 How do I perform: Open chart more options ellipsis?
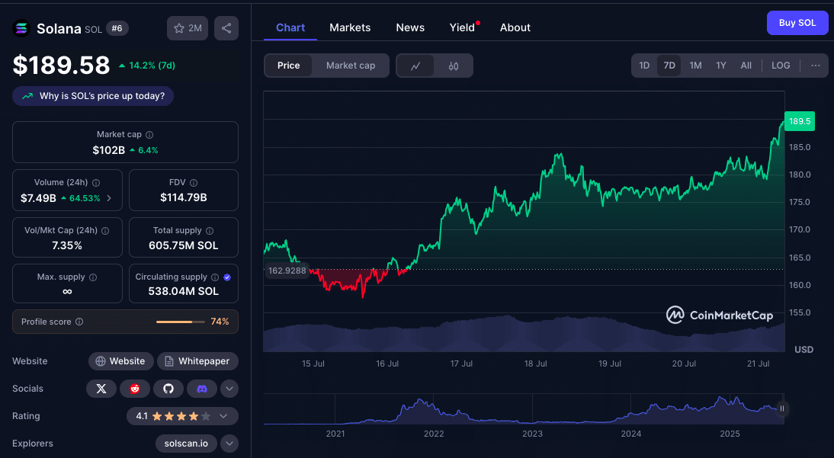(816, 66)
